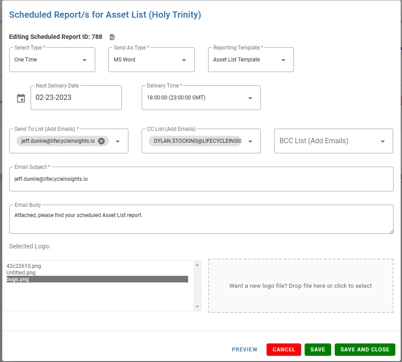The image size is (402, 362).
Task: Remove jeff.dunkle email chip from Send To
Action: click(101, 141)
